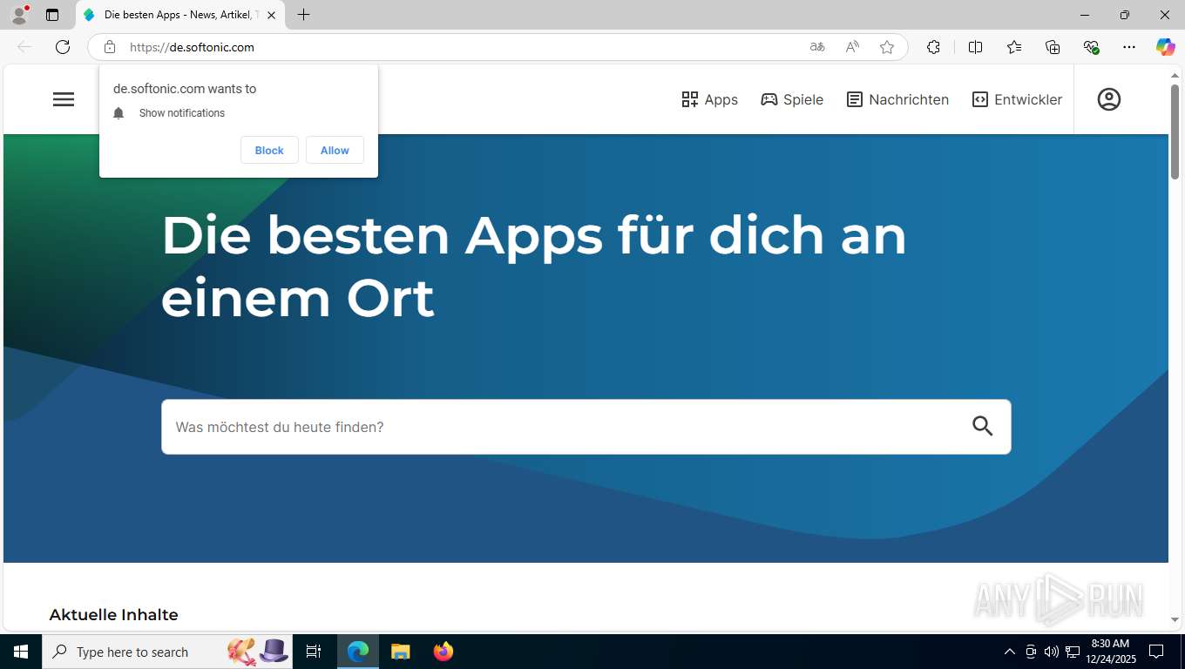Open the Favorites list
Image resolution: width=1185 pixels, height=669 pixels.
pos(1014,47)
